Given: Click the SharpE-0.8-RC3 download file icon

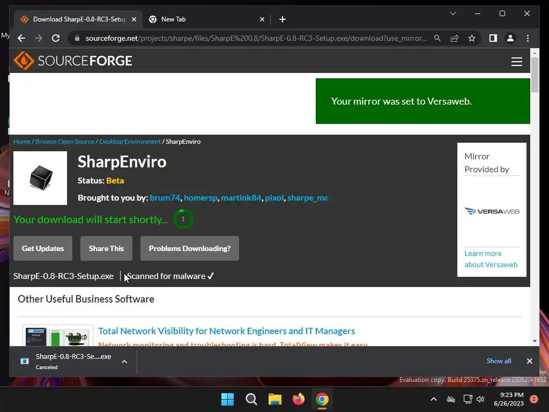Looking at the screenshot, I should 25,361.
